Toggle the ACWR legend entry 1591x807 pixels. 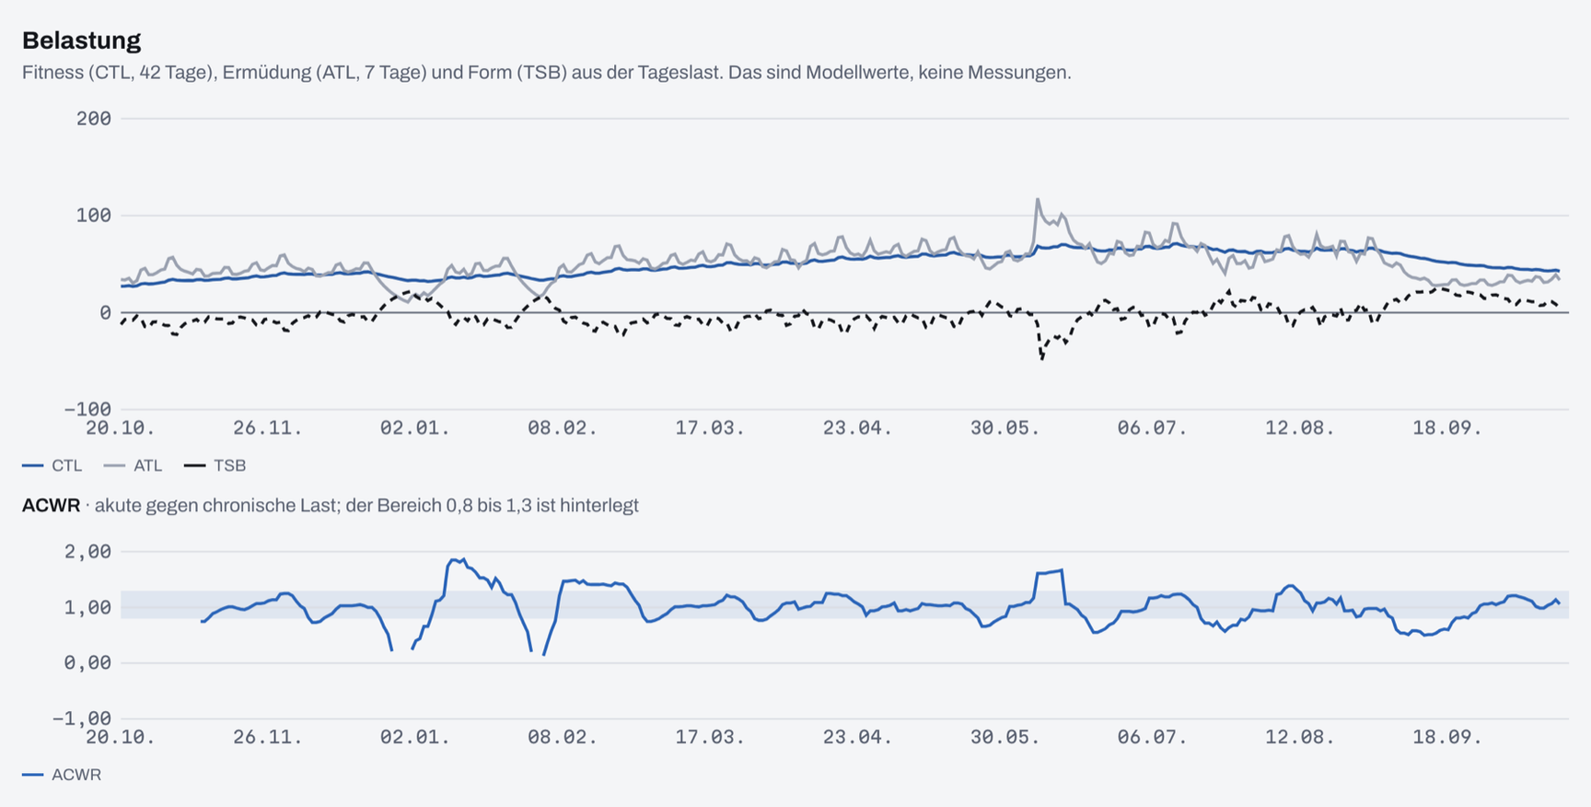pos(62,775)
